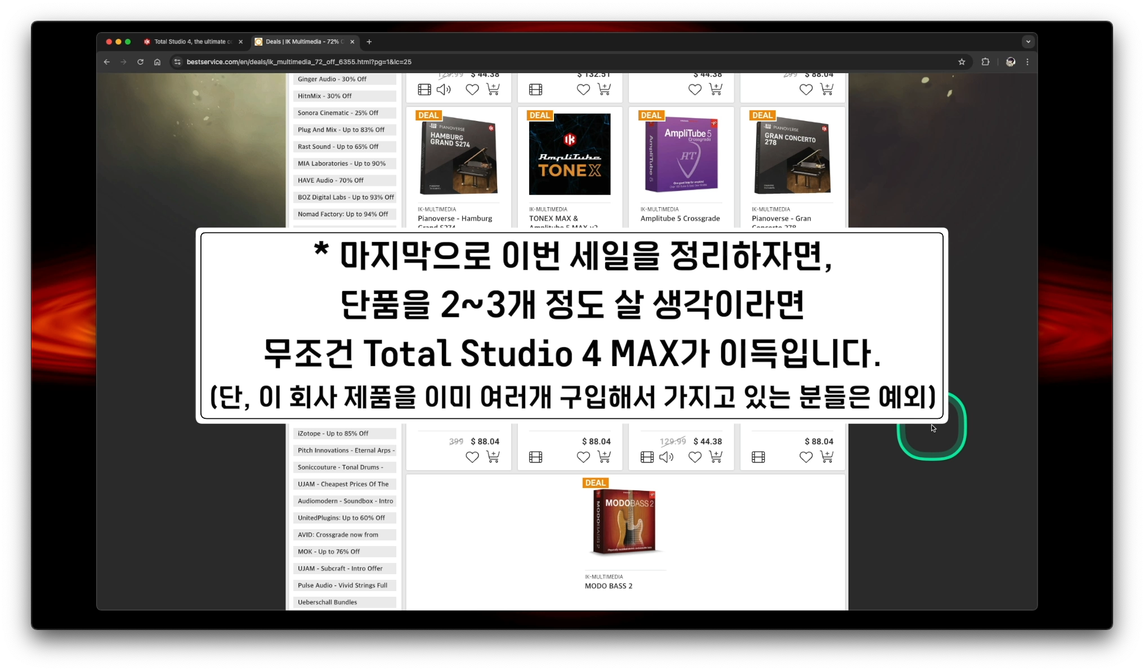Open iZotope - Up to 85% Off deal

tap(345, 433)
